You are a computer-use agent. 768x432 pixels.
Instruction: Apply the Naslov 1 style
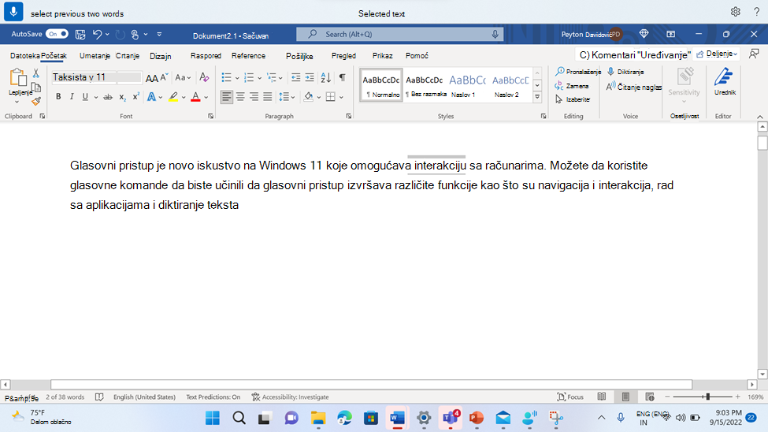[x=467, y=85]
